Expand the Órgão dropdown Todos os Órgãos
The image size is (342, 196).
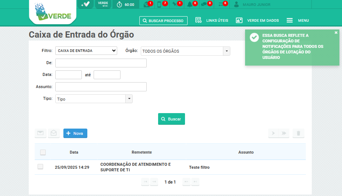coord(185,51)
